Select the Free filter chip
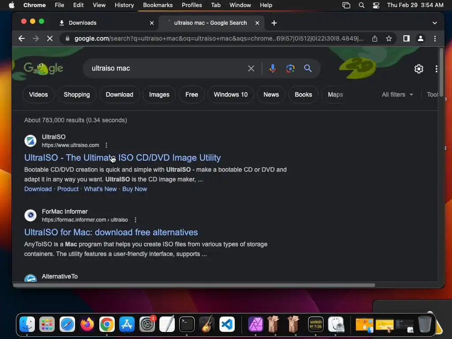Image resolution: width=452 pixels, height=339 pixels. (x=192, y=94)
